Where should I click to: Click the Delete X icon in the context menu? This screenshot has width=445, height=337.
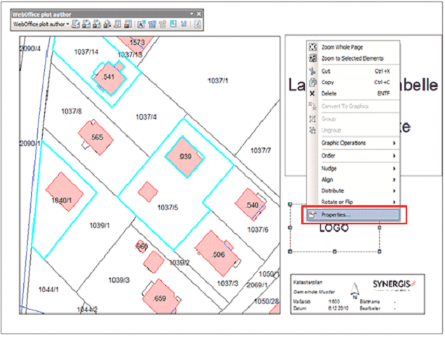pos(313,93)
